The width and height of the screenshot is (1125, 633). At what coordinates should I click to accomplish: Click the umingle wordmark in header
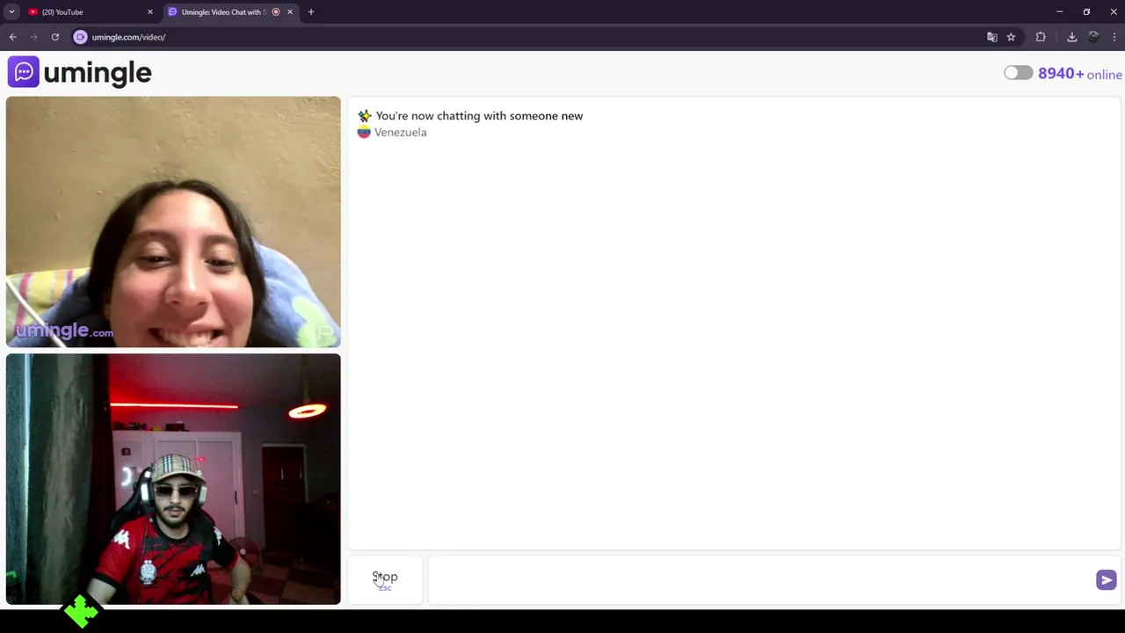click(98, 72)
